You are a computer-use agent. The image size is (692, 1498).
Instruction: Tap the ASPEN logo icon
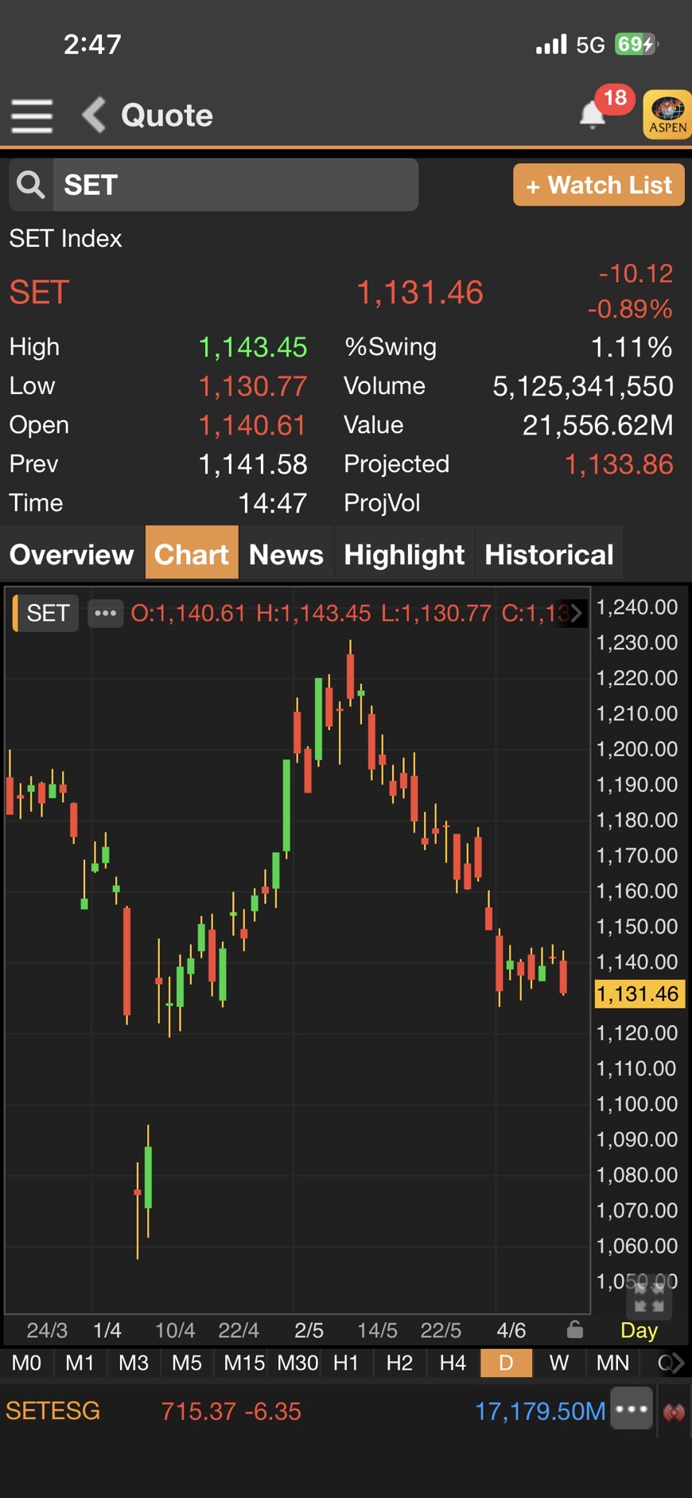coord(667,115)
